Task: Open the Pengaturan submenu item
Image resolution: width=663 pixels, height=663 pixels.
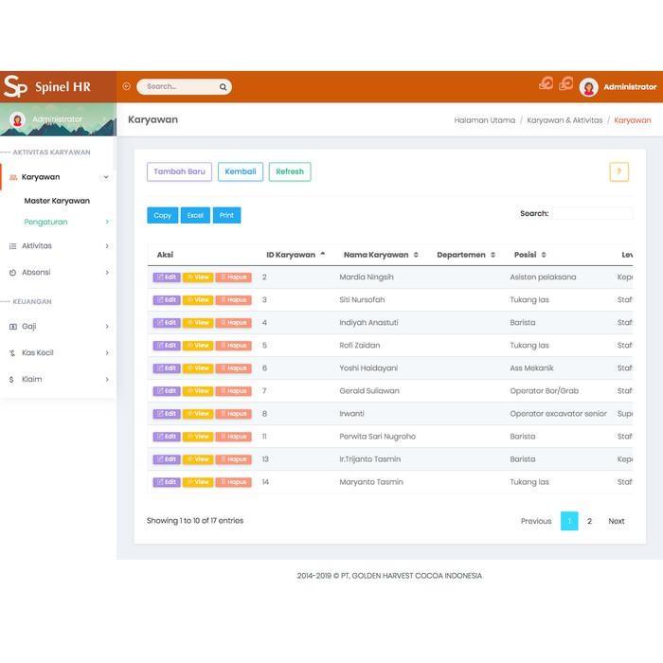Action: pos(45,222)
